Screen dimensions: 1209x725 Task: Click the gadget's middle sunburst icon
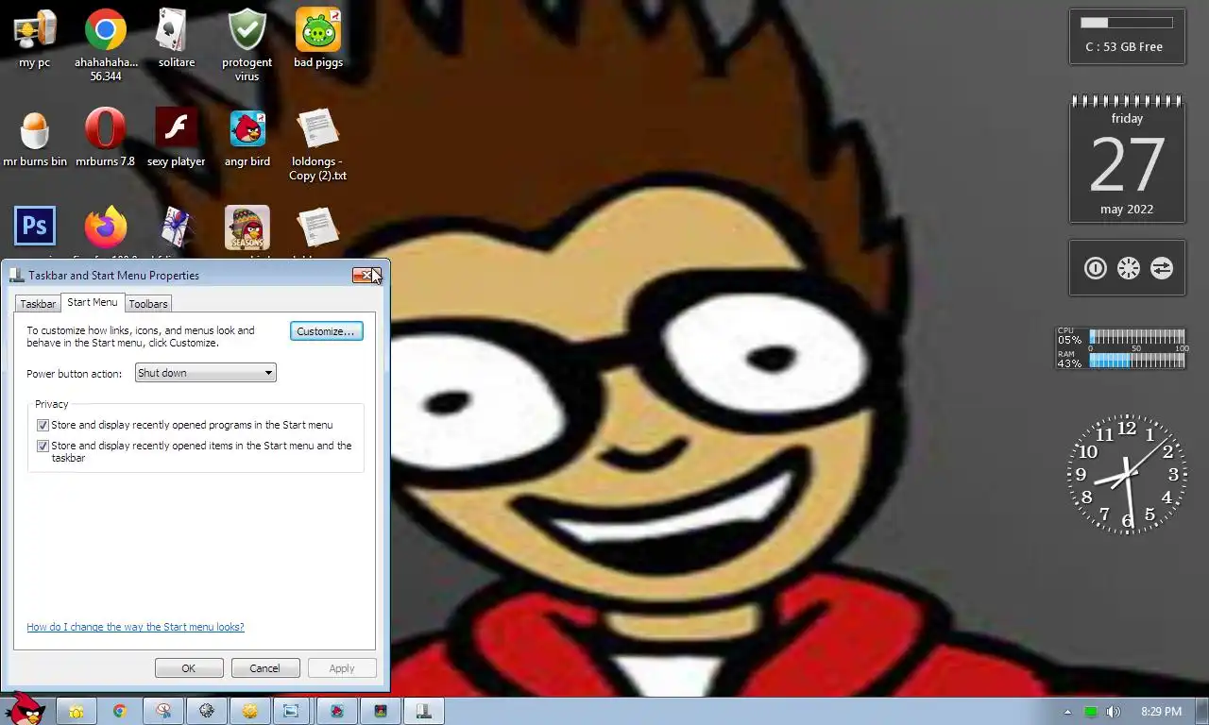pos(1129,268)
